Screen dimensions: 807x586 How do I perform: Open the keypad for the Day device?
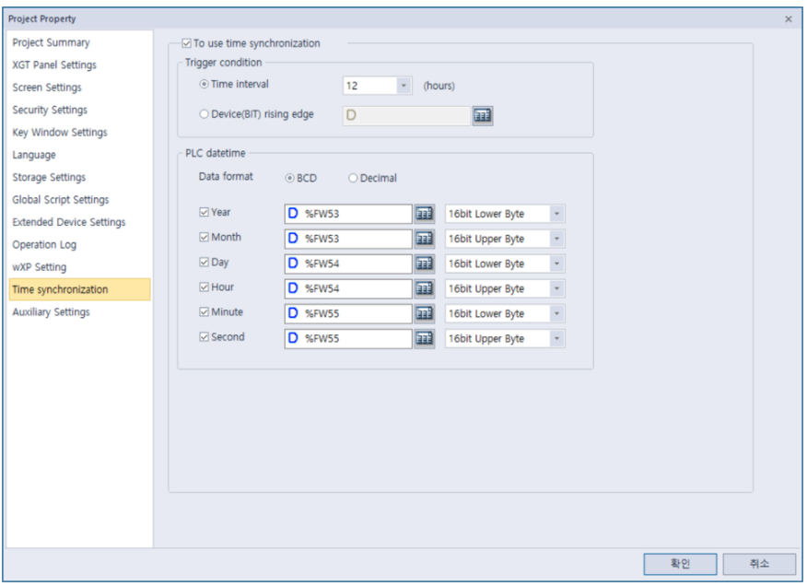click(x=427, y=264)
